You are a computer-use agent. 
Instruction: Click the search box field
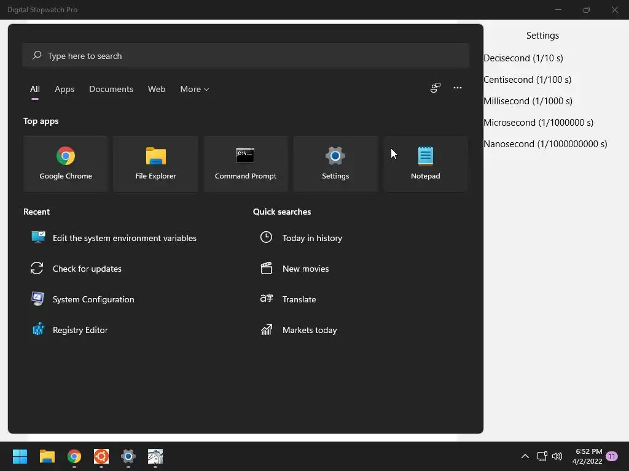pyautogui.click(x=246, y=56)
